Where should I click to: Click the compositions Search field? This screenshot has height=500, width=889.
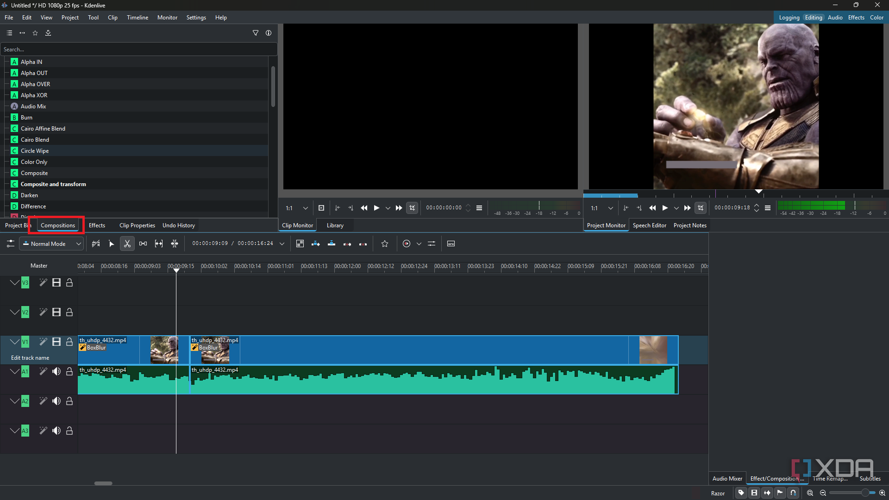139,49
